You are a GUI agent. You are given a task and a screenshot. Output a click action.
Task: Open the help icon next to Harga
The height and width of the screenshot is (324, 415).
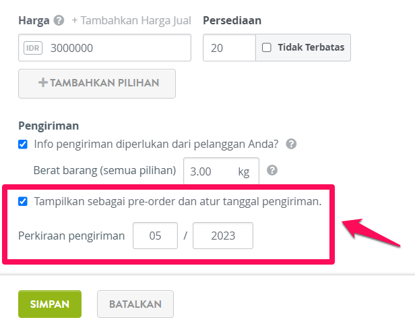(59, 20)
